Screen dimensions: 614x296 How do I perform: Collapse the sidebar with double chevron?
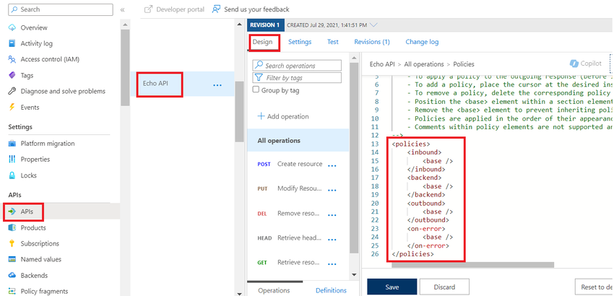(122, 9)
